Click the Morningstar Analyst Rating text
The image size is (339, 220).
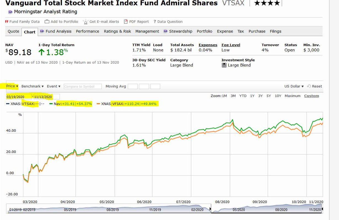click(x=45, y=12)
